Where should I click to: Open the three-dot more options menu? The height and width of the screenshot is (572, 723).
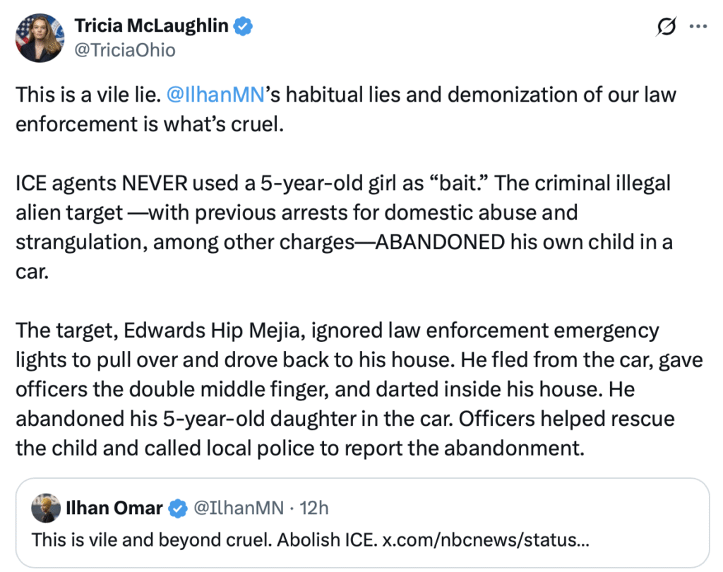698,28
